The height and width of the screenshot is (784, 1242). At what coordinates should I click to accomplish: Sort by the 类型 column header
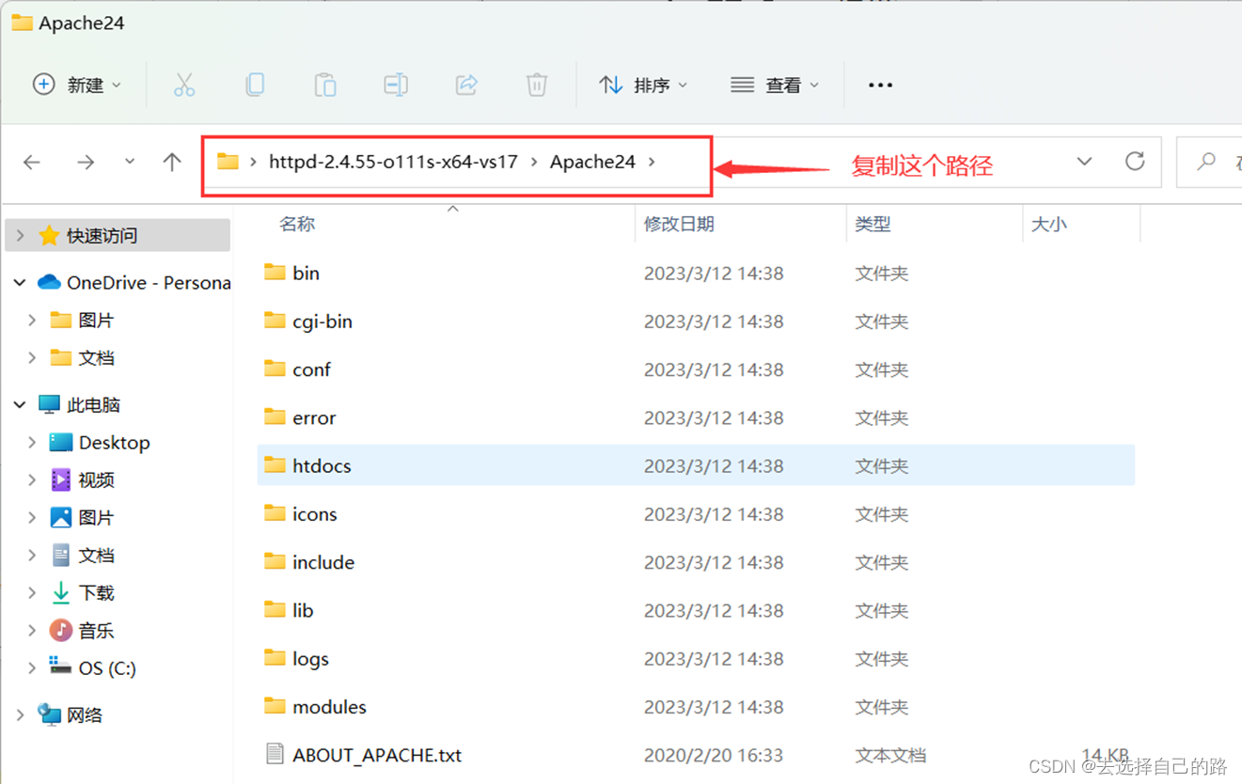pyautogui.click(x=873, y=224)
